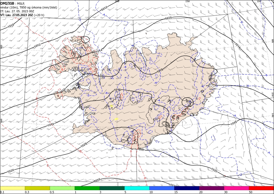This screenshot has height=194, width=274.
Task: Select the "VT: Lau. 27.05.2023 20Z (+20 h)" line
Action: coord(22,15)
